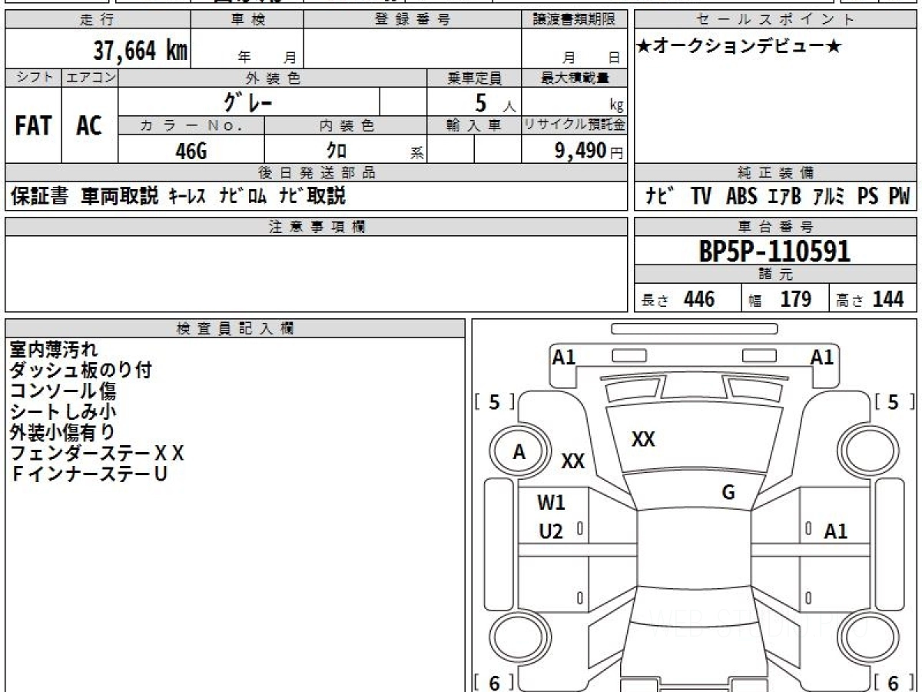Click the 乗車定員 header

point(474,78)
